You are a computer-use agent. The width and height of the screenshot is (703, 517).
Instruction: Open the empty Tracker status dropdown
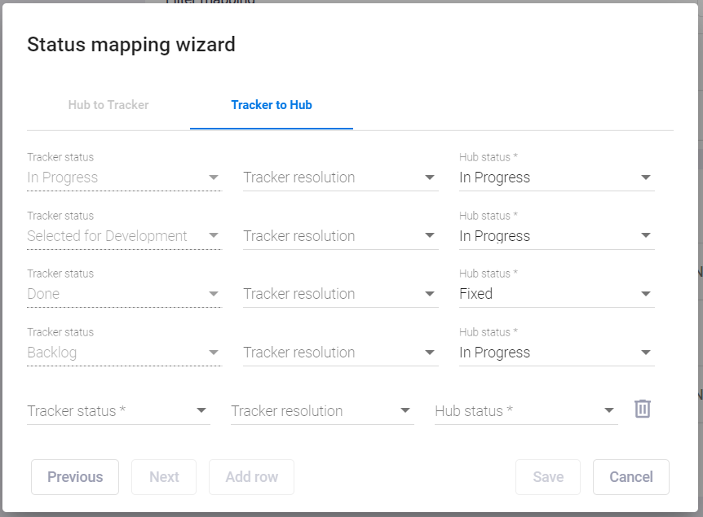[x=118, y=411]
